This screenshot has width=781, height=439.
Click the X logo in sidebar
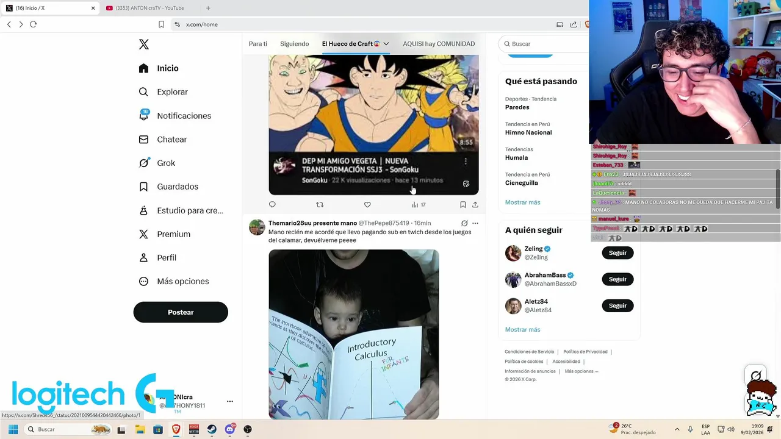coord(144,45)
